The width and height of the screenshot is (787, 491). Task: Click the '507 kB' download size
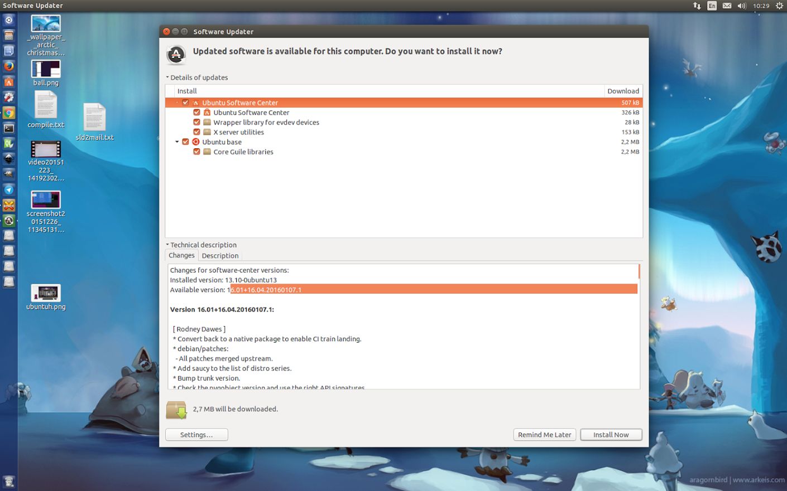tap(630, 103)
